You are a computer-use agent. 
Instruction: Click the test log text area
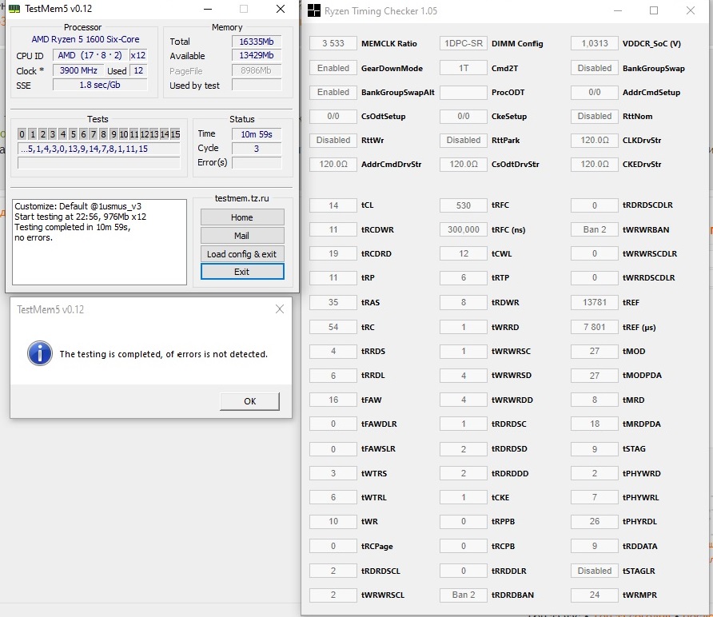pyautogui.click(x=99, y=242)
